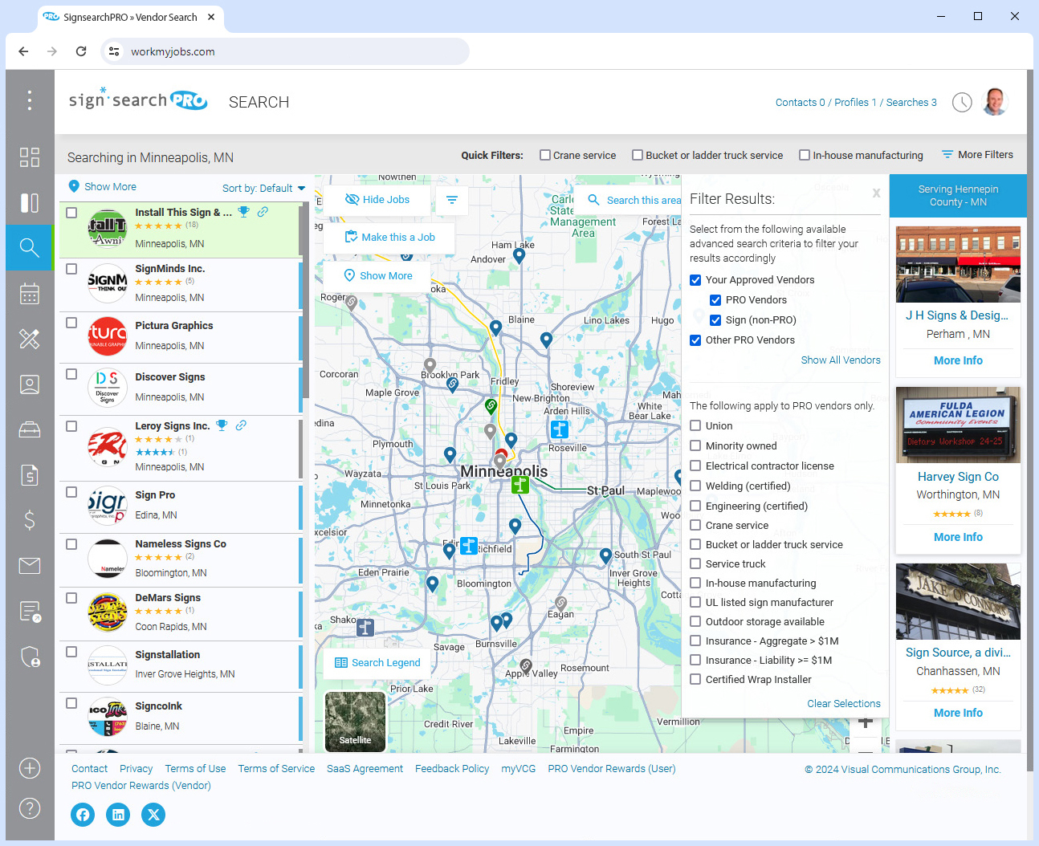The width and height of the screenshot is (1039, 846).
Task: Open Terms of Service footer link
Action: tap(276, 769)
